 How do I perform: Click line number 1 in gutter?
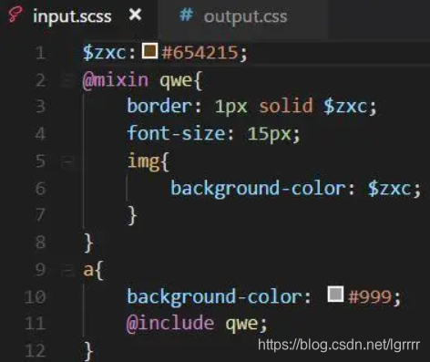(40, 53)
